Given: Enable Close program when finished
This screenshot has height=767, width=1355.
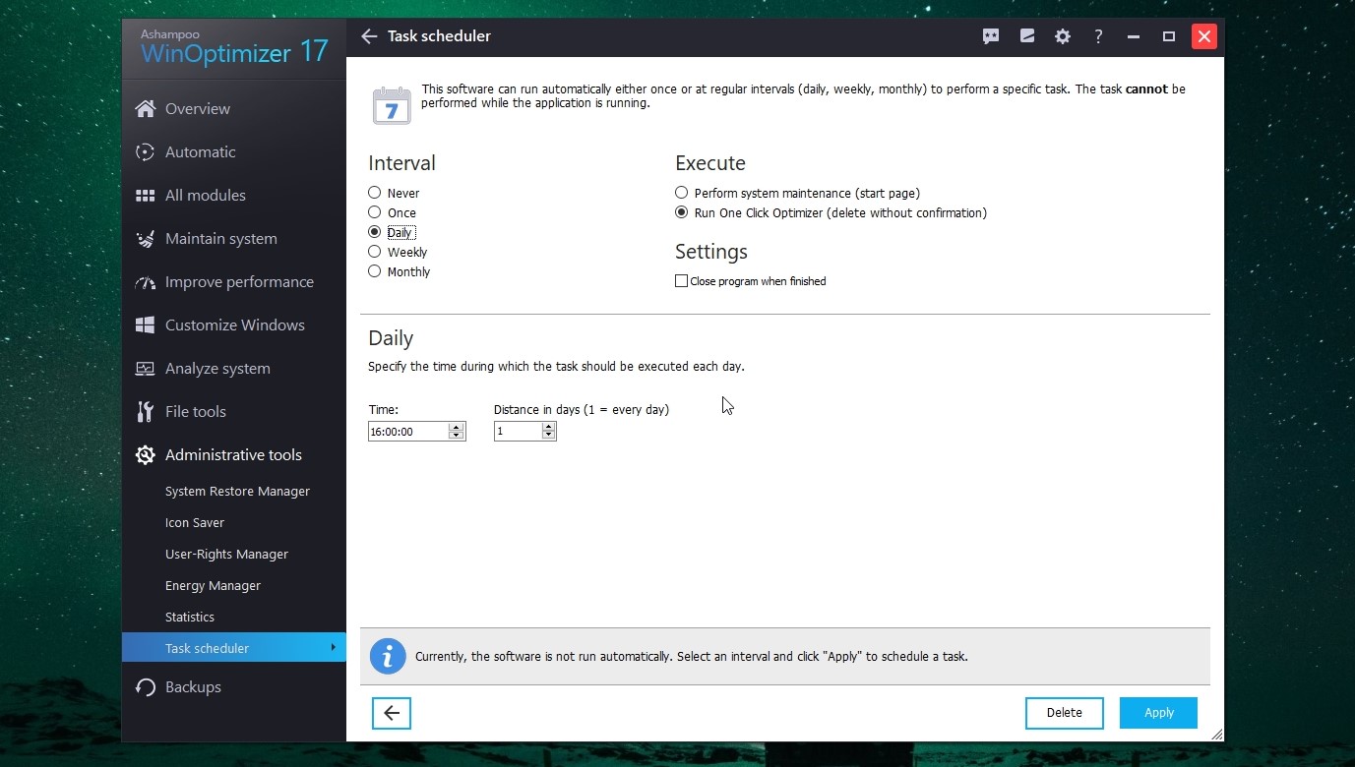Looking at the screenshot, I should pyautogui.click(x=681, y=281).
